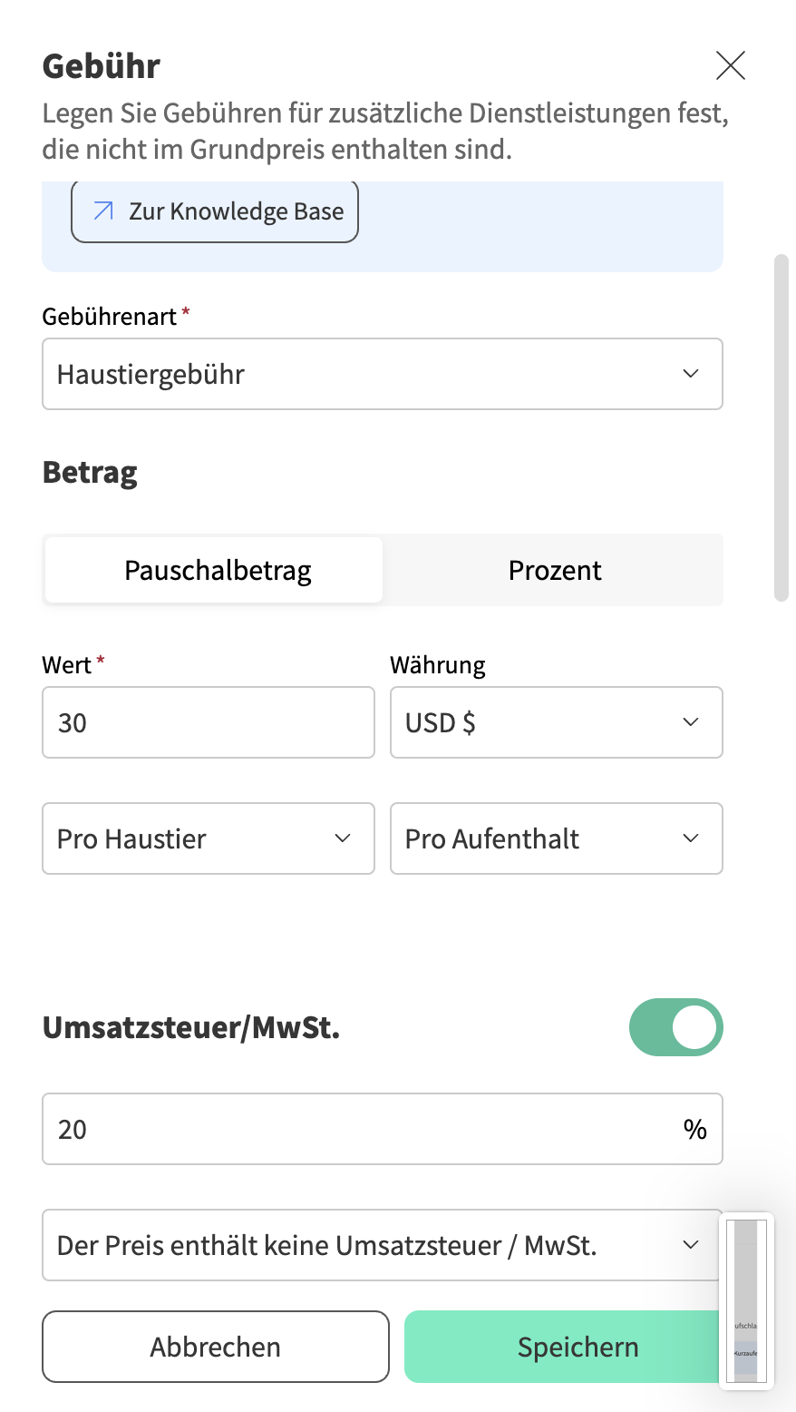Click the Speichern button

coord(578,1347)
